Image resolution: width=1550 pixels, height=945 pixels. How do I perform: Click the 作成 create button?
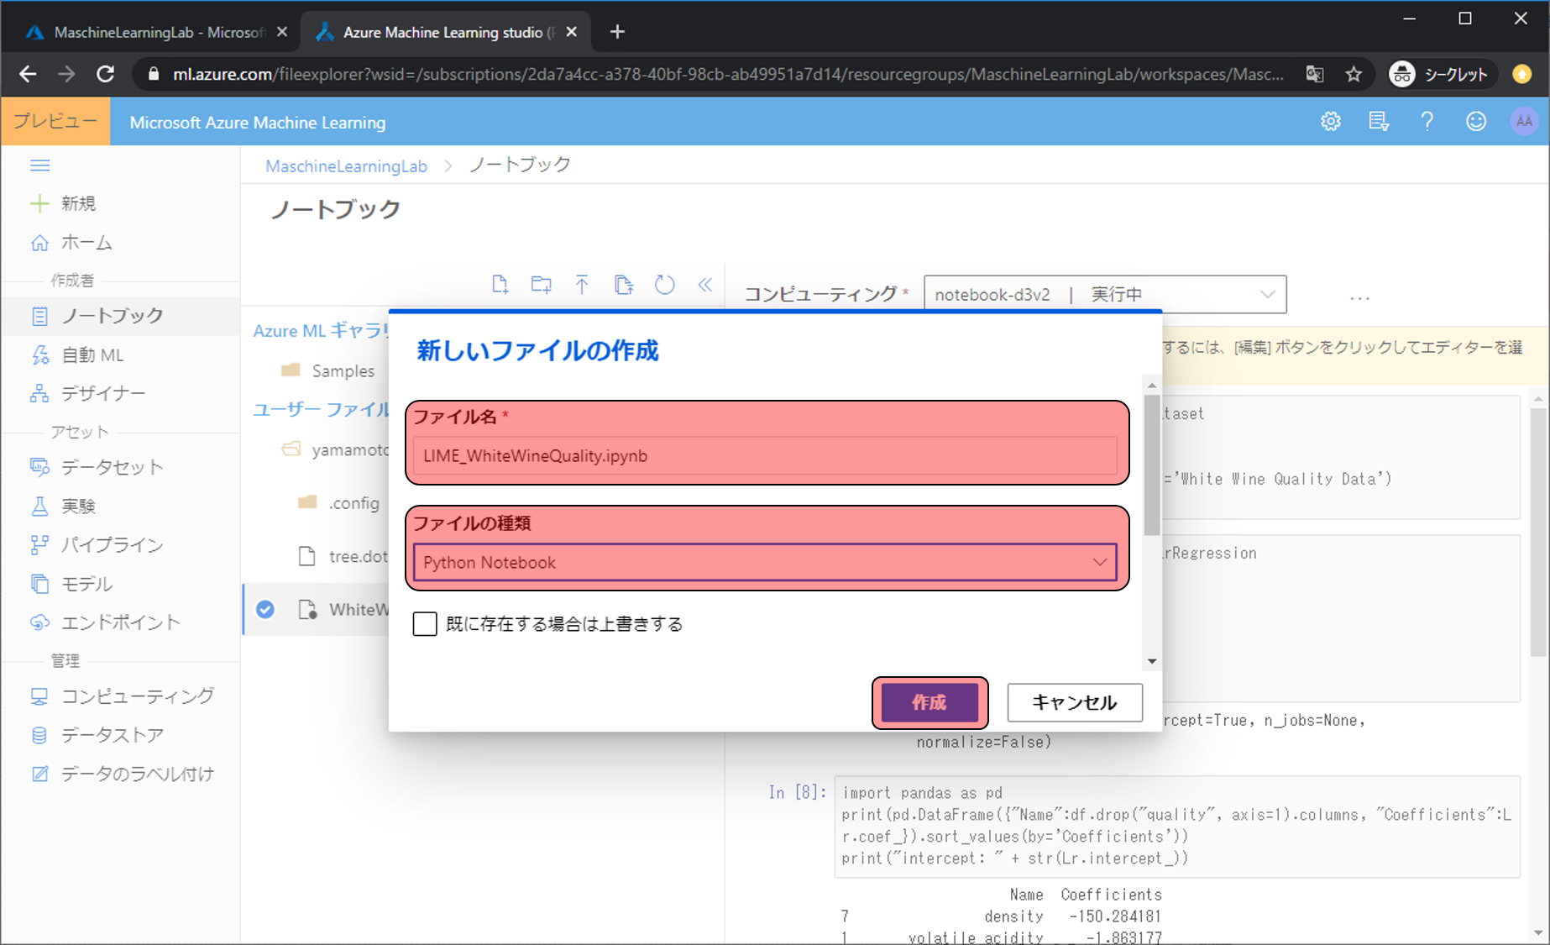[929, 702]
